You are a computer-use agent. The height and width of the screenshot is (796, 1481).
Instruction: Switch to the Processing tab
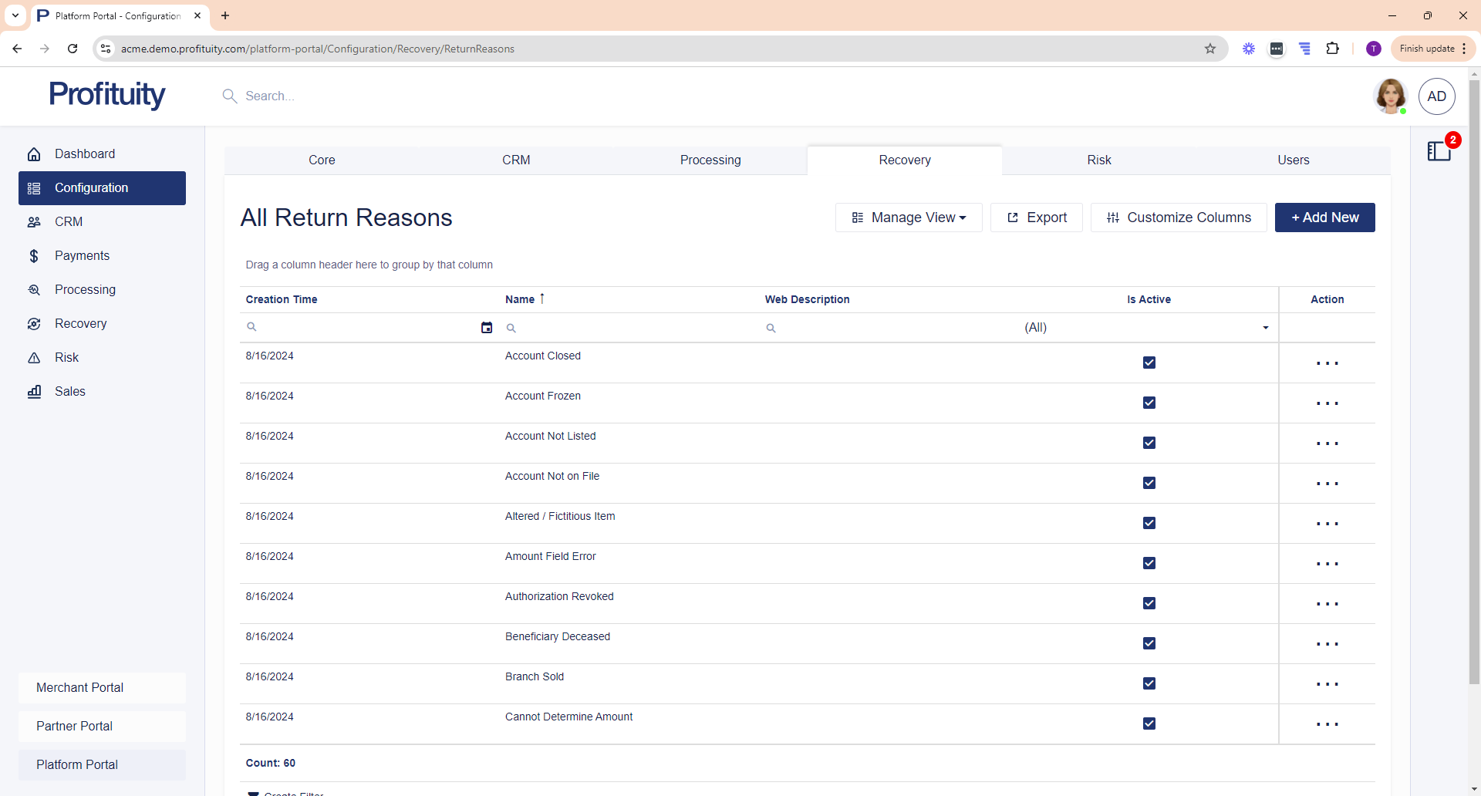pos(710,160)
